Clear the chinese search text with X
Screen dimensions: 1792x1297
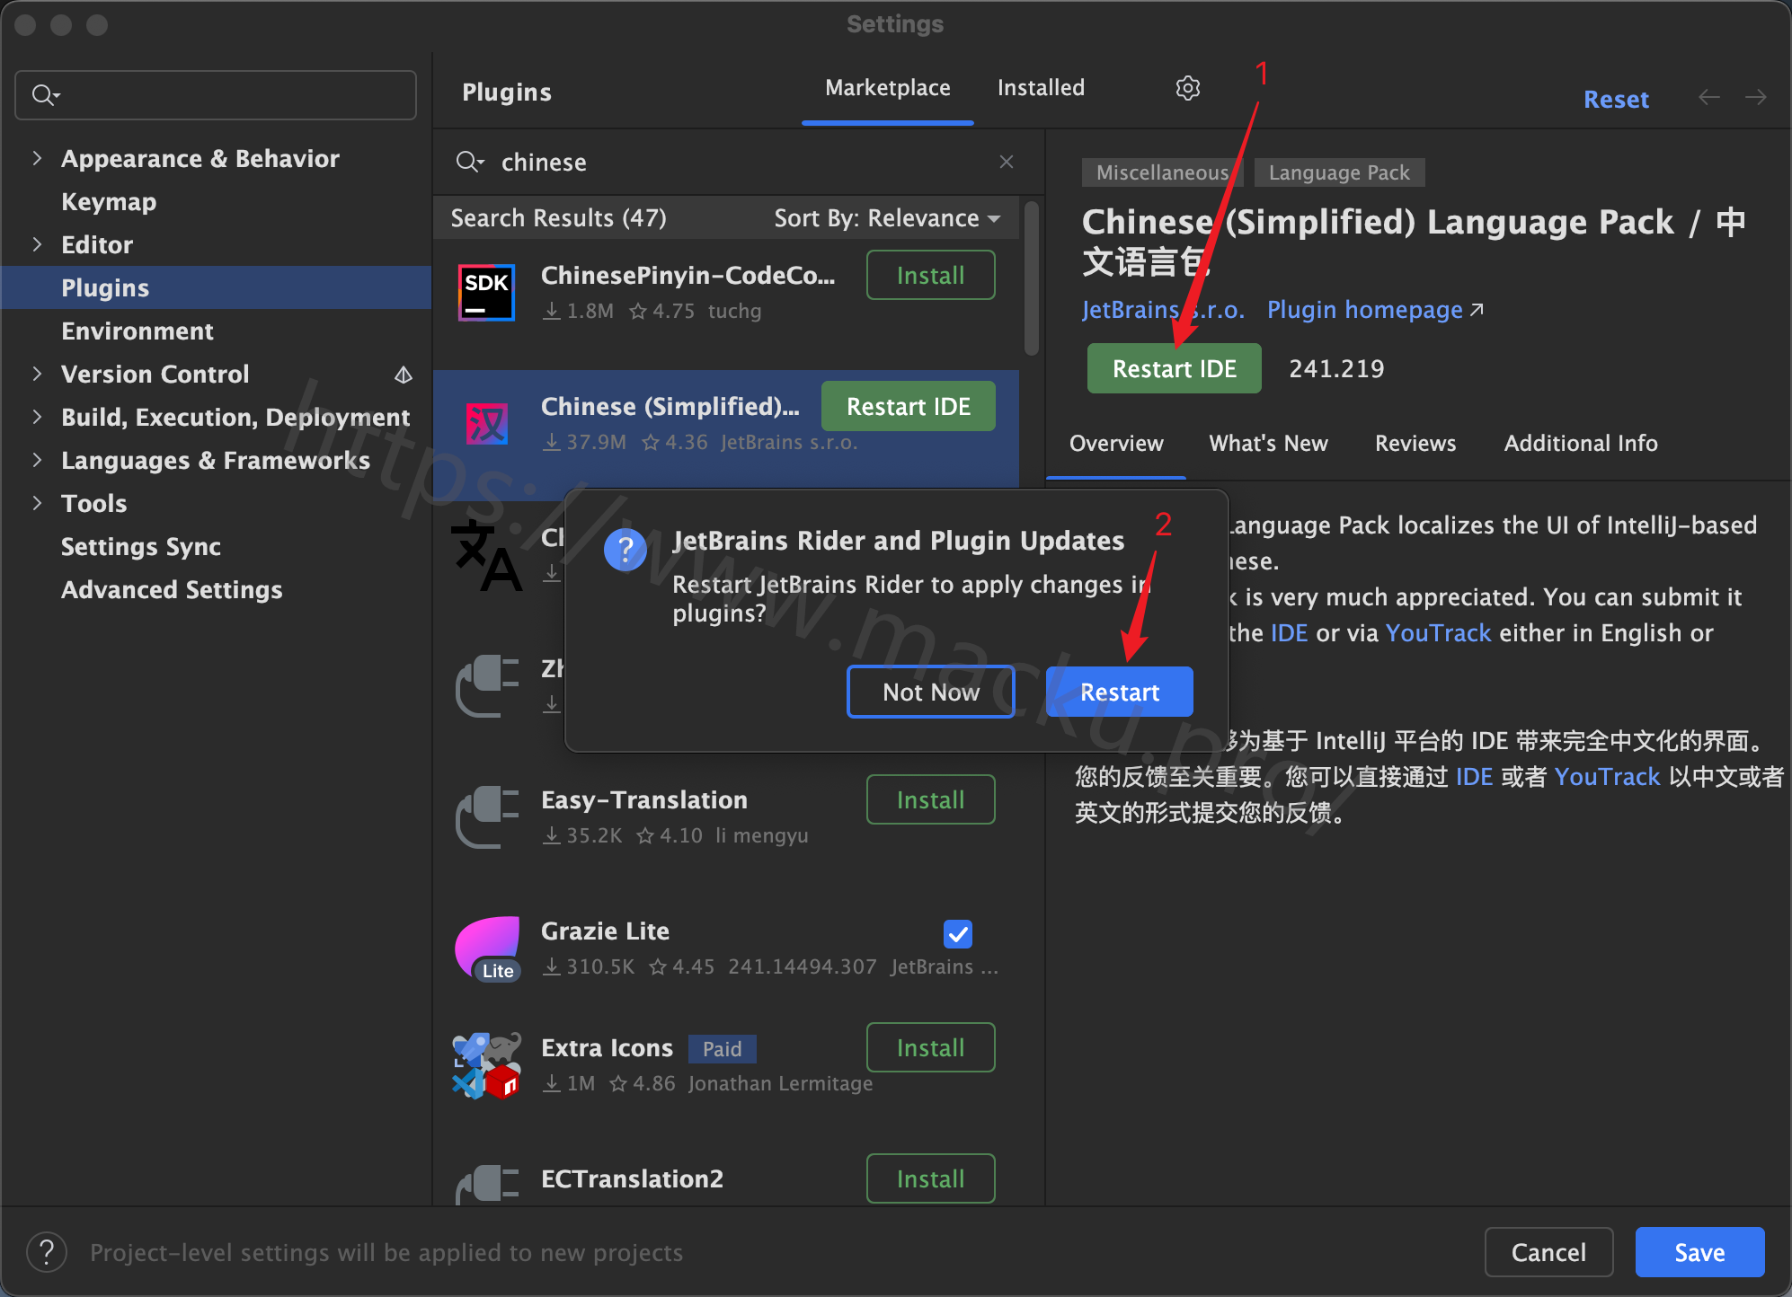coord(1007,162)
